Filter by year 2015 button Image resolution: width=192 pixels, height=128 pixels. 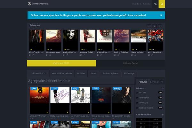pyautogui.click(x=142, y=123)
